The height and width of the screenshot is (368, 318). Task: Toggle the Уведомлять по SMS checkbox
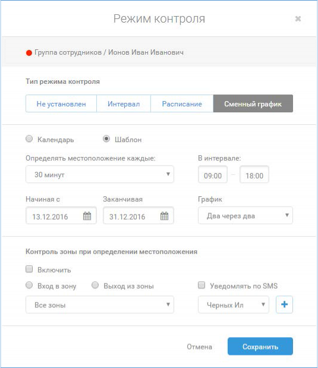201,285
